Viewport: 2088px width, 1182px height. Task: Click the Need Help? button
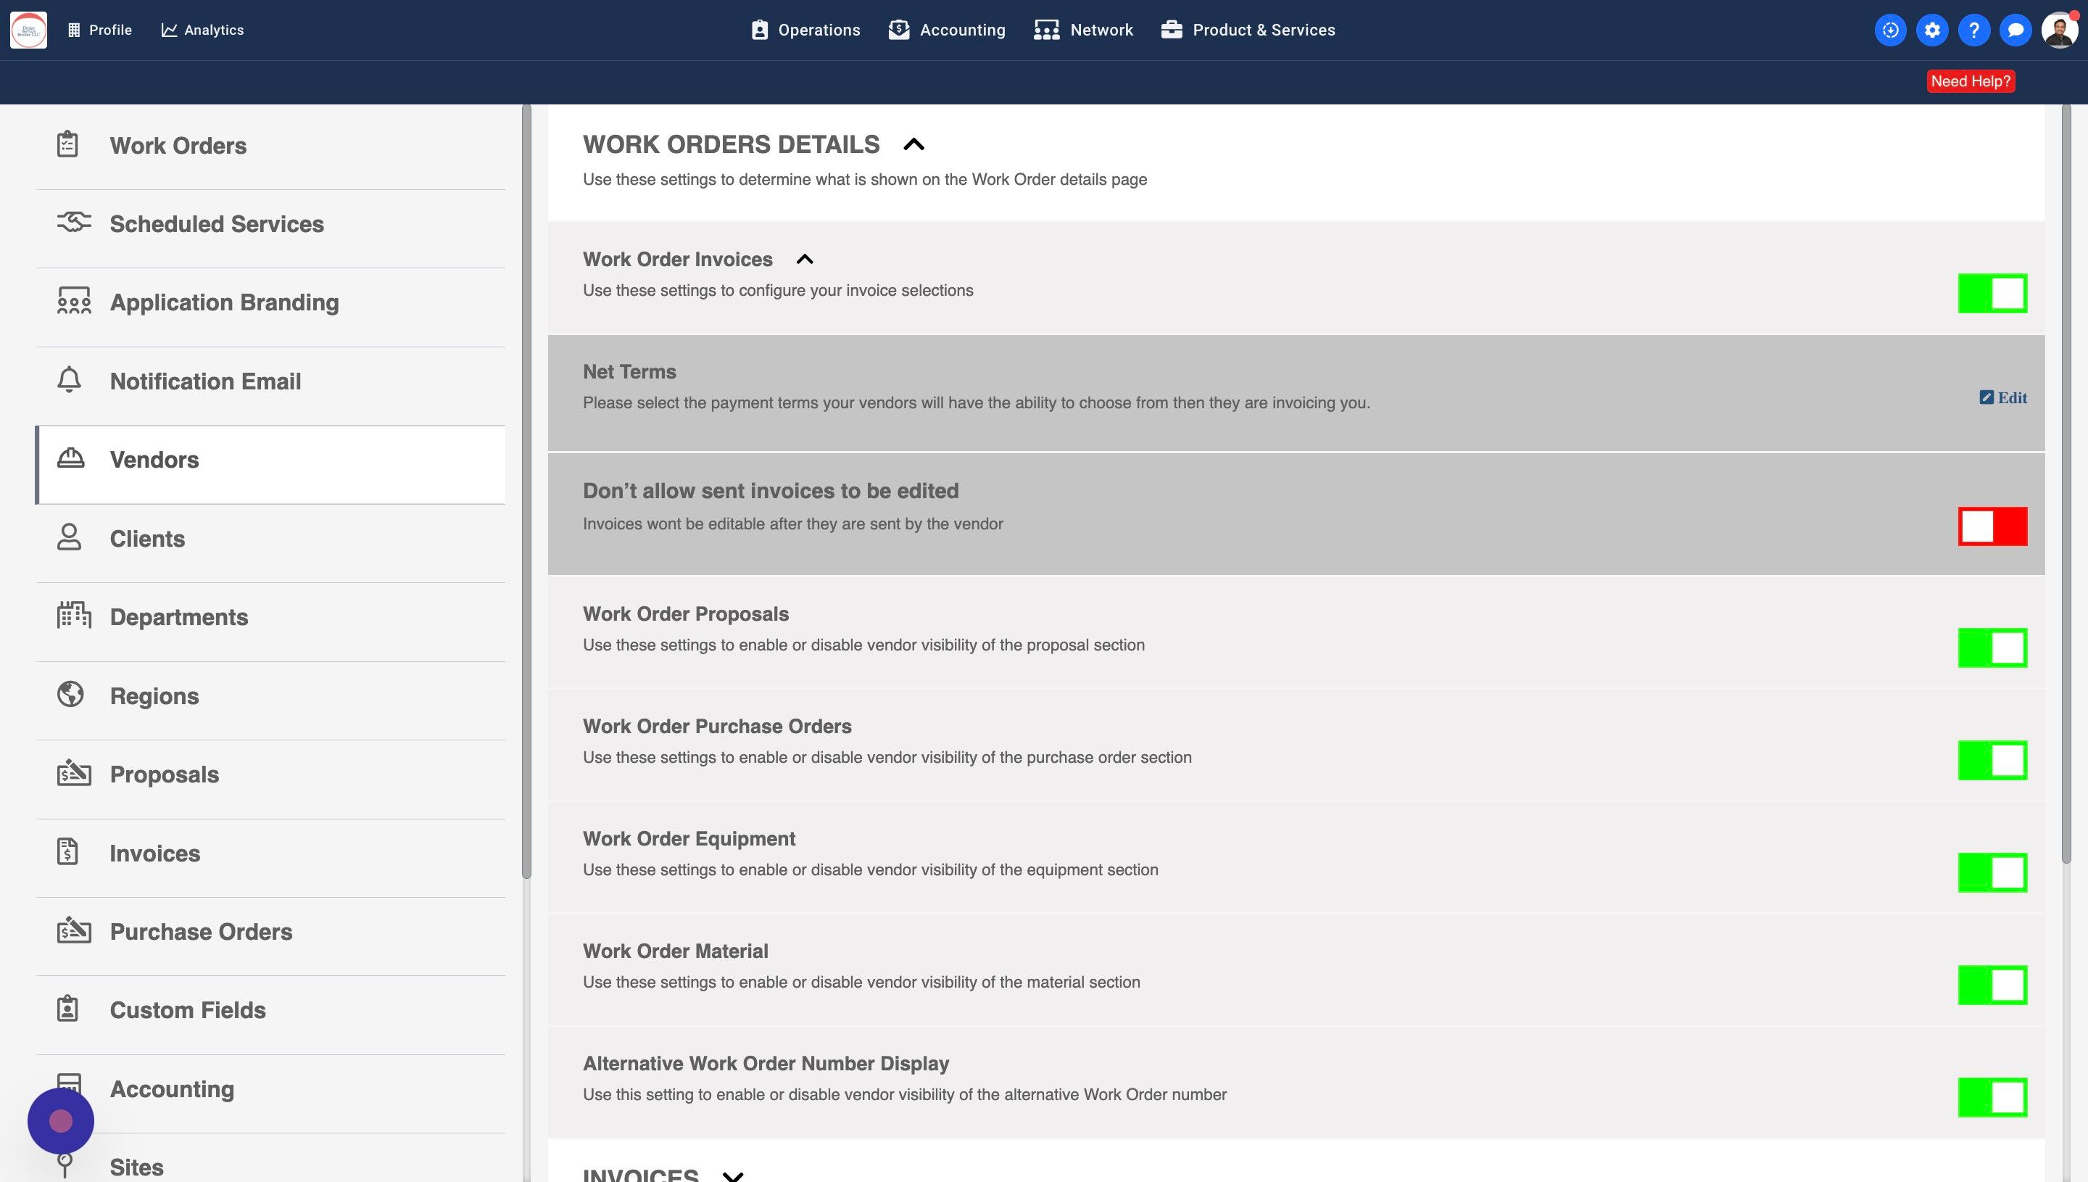click(1971, 81)
